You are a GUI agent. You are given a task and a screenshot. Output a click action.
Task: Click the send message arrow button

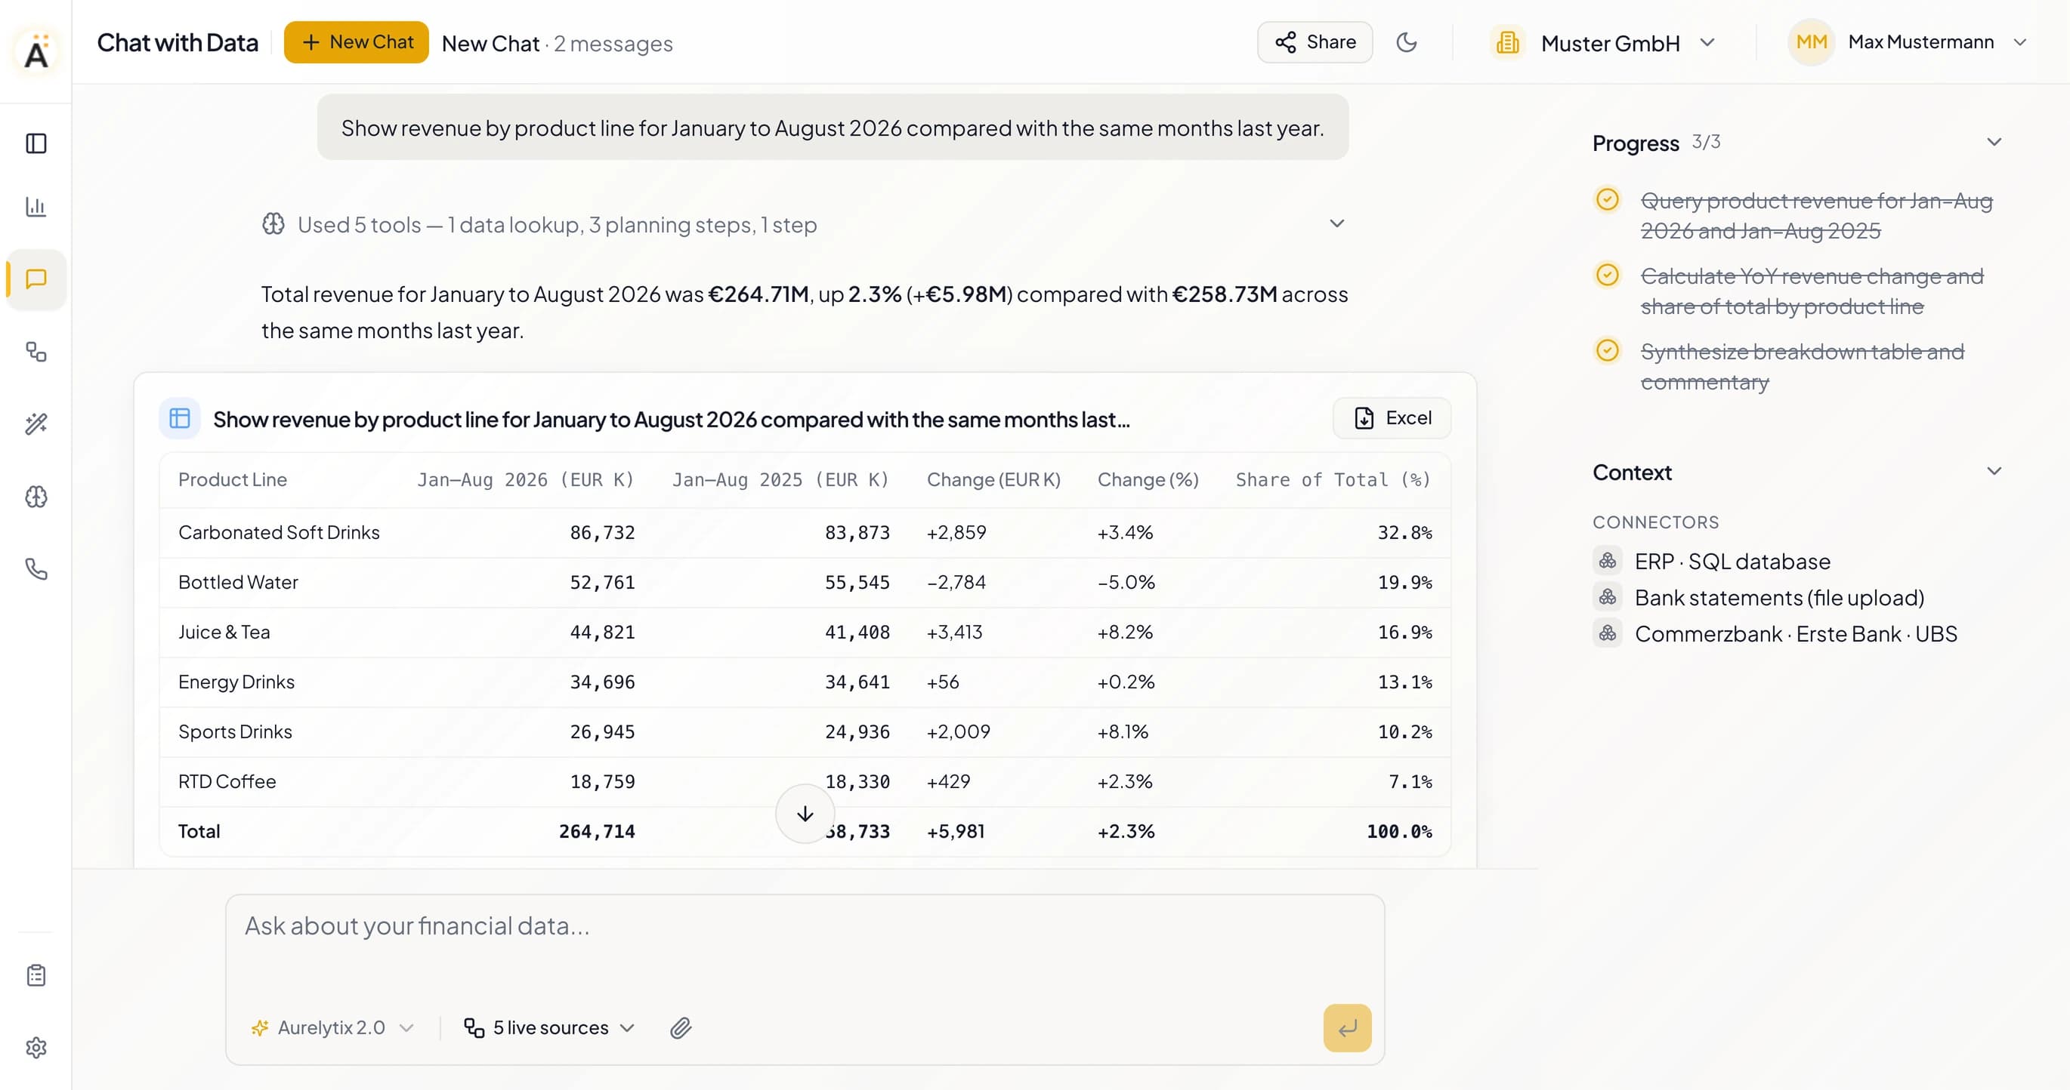point(1347,1028)
